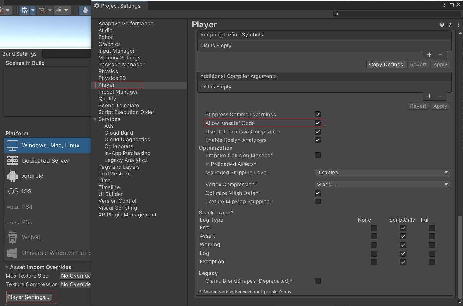Select the Android robot platform icon

pos(13,176)
